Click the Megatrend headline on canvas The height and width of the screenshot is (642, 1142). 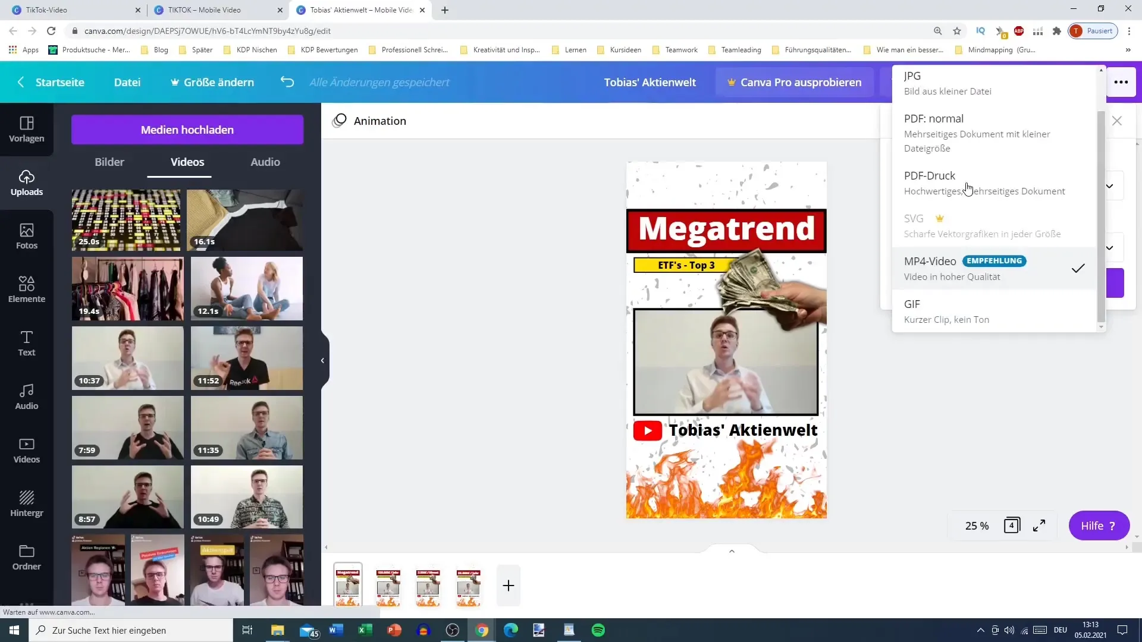(726, 230)
